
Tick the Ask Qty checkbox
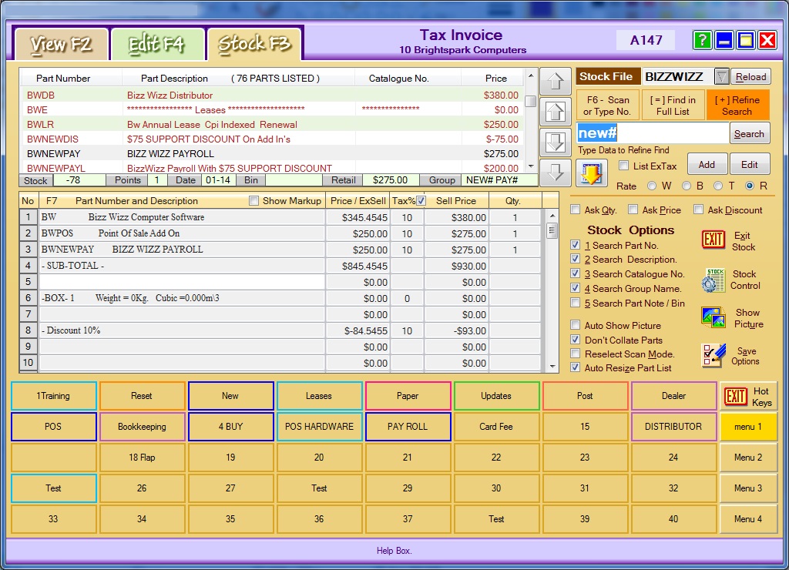click(x=575, y=210)
